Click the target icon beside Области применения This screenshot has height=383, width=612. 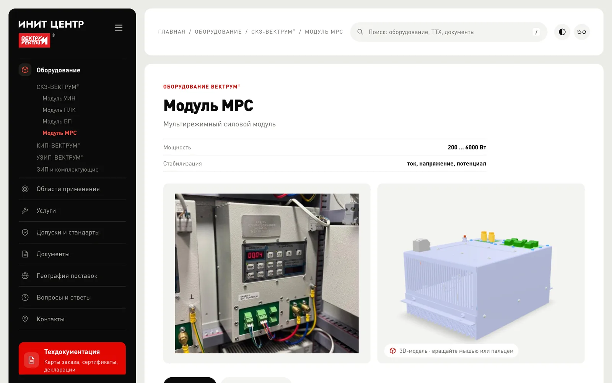(25, 189)
